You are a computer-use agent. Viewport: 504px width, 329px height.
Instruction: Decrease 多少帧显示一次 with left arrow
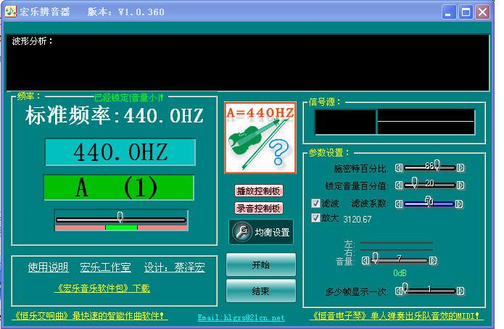pyautogui.click(x=397, y=291)
